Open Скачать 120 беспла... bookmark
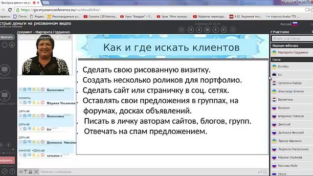Viewport: 313px width, 176px height. (x=100, y=17)
